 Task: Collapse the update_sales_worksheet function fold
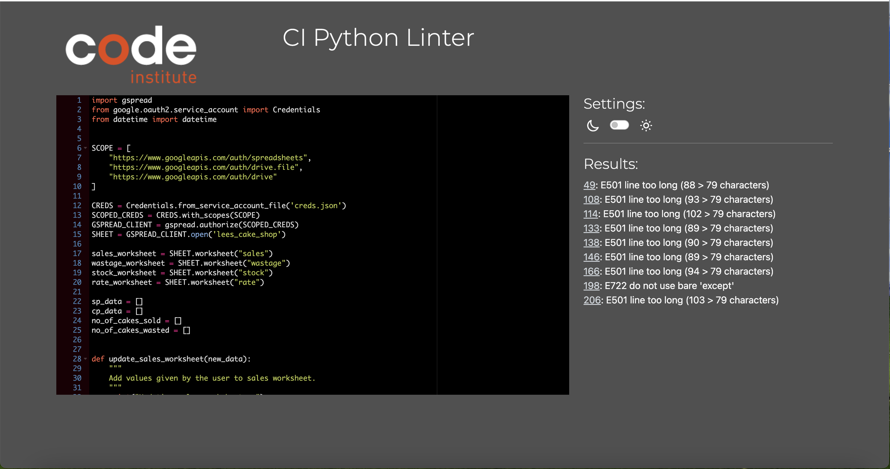click(85, 359)
